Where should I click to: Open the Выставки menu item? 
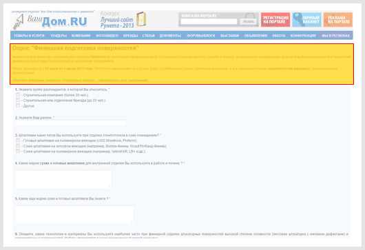(x=229, y=36)
